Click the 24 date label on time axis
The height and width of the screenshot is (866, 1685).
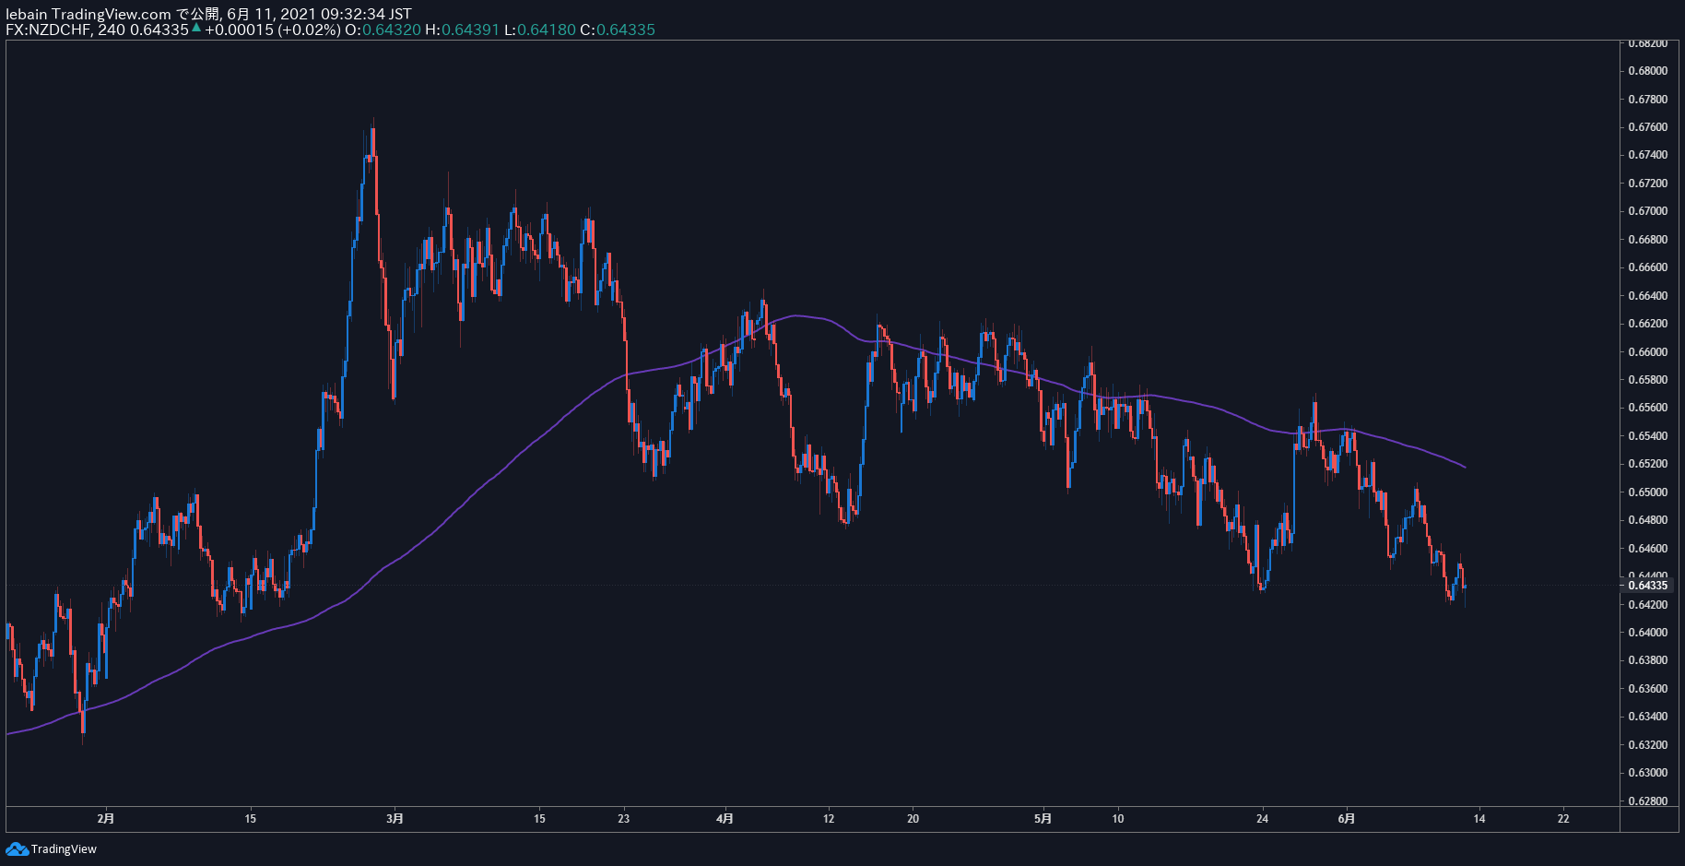tap(1263, 818)
